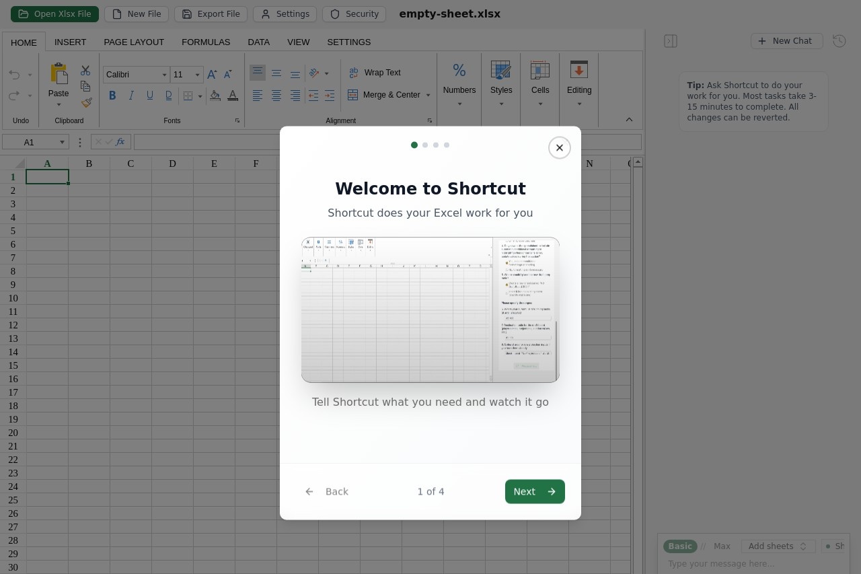The height and width of the screenshot is (574, 861).
Task: Click the Decrease Indent icon
Action: point(313,96)
